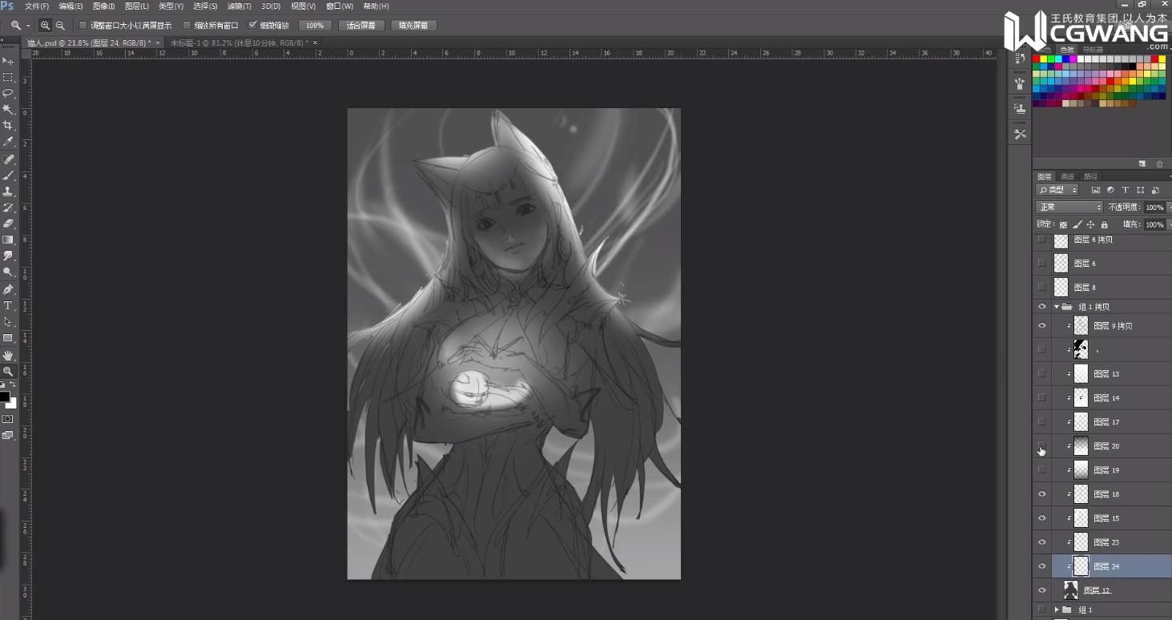Hide layer 图层 24
This screenshot has height=620, width=1172.
(x=1041, y=566)
